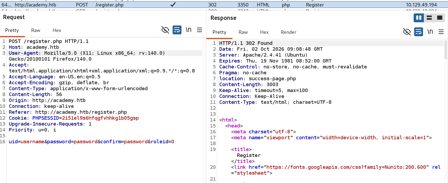Image resolution: width=448 pixels, height=183 pixels.
Task: Toggle the \n non-printable characters button in Request
Action: point(188,30)
